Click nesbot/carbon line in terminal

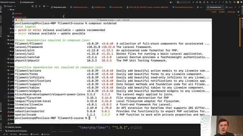click(x=112, y=108)
